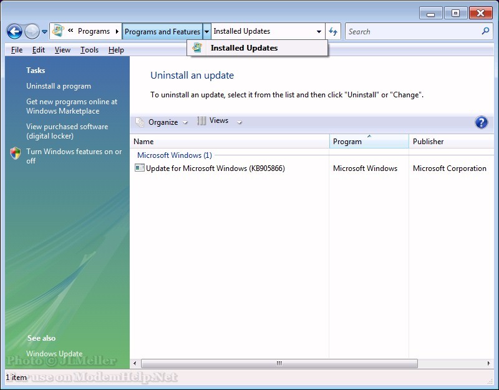The image size is (499, 390).
Task: Select Installed Updates from breadcrumb popup
Action: 244,48
